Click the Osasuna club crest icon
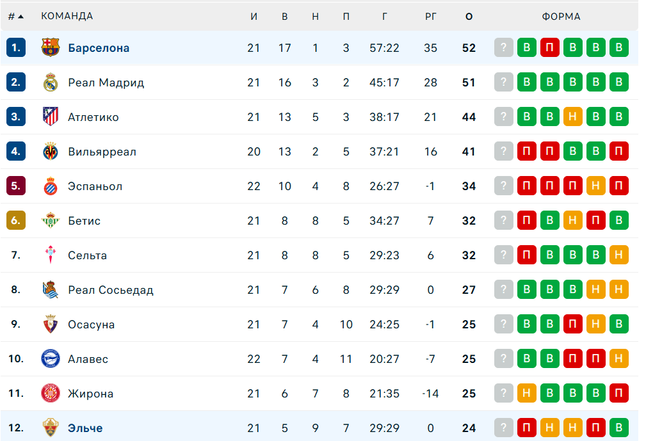This screenshot has width=646, height=441. 50,325
